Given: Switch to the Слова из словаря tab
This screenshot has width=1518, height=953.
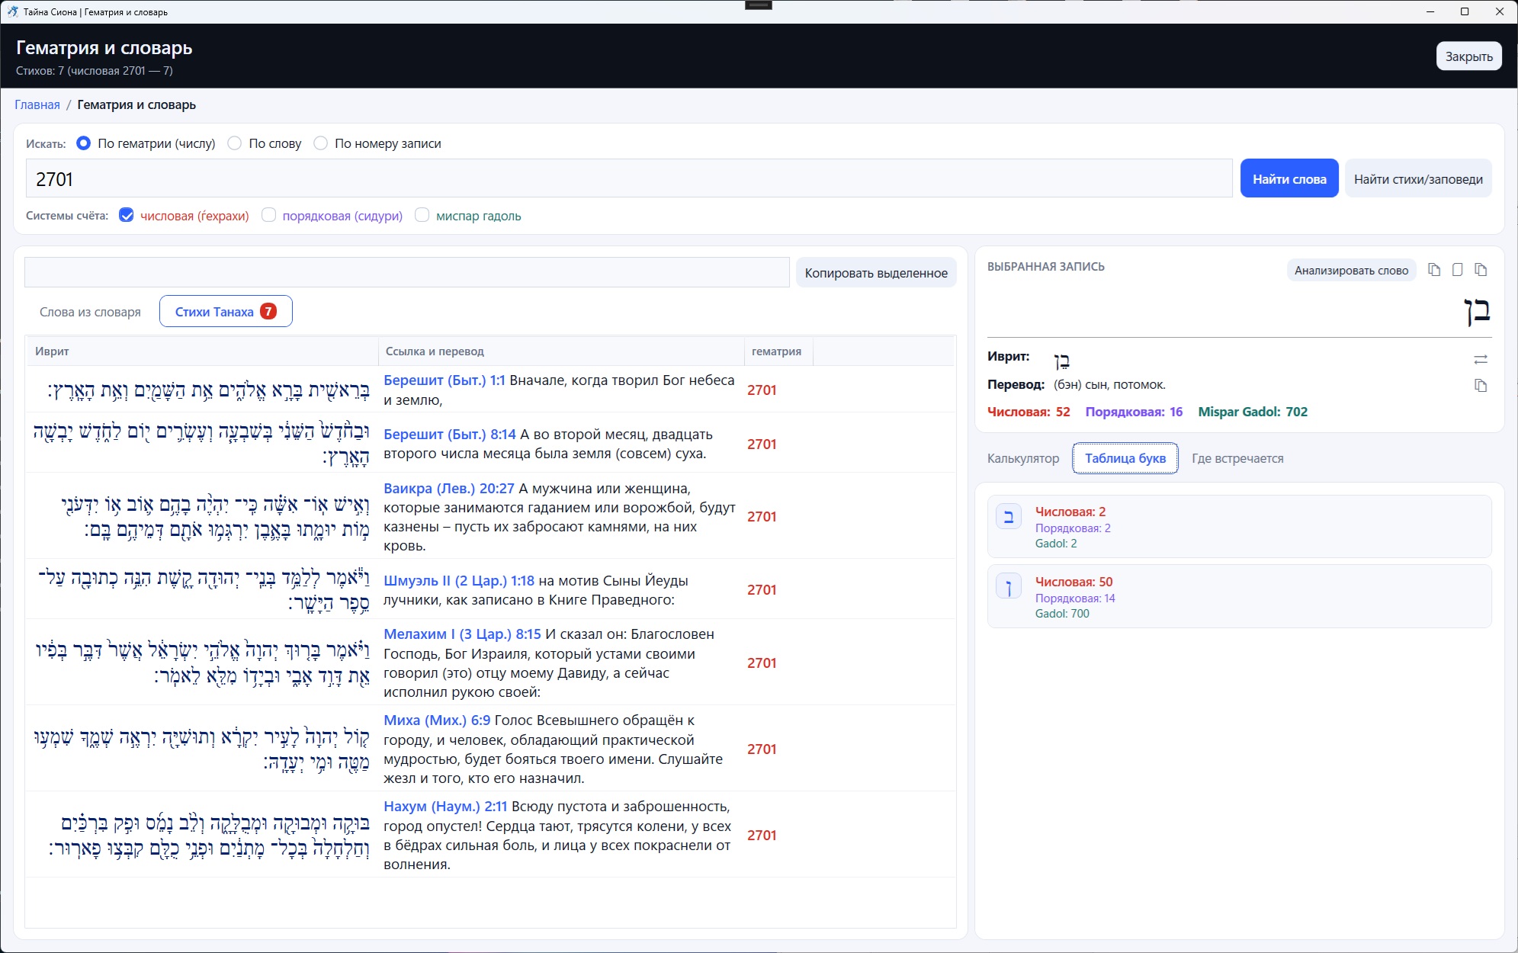Looking at the screenshot, I should pyautogui.click(x=90, y=312).
